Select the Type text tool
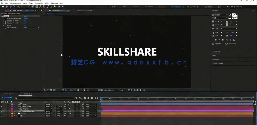The image size is (257, 125). [x=44, y=7]
